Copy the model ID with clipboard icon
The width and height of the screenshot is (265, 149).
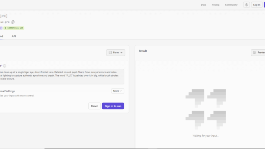13,22
